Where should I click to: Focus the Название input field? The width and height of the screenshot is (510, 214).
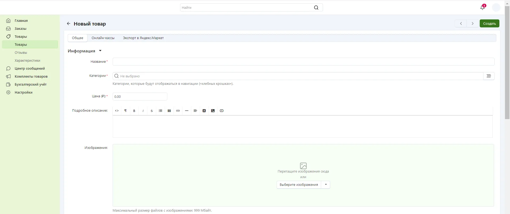pyautogui.click(x=303, y=62)
